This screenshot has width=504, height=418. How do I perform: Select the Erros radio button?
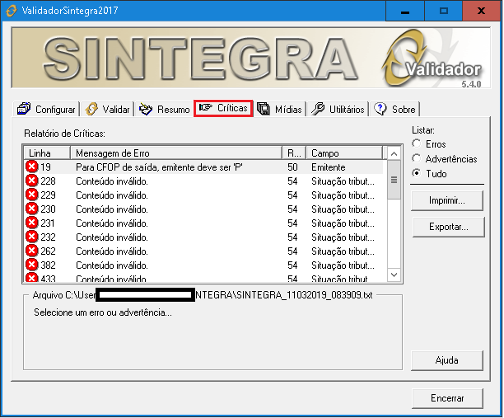pos(417,143)
